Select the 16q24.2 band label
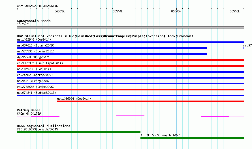This screenshot has width=252, height=149. pos(23,24)
